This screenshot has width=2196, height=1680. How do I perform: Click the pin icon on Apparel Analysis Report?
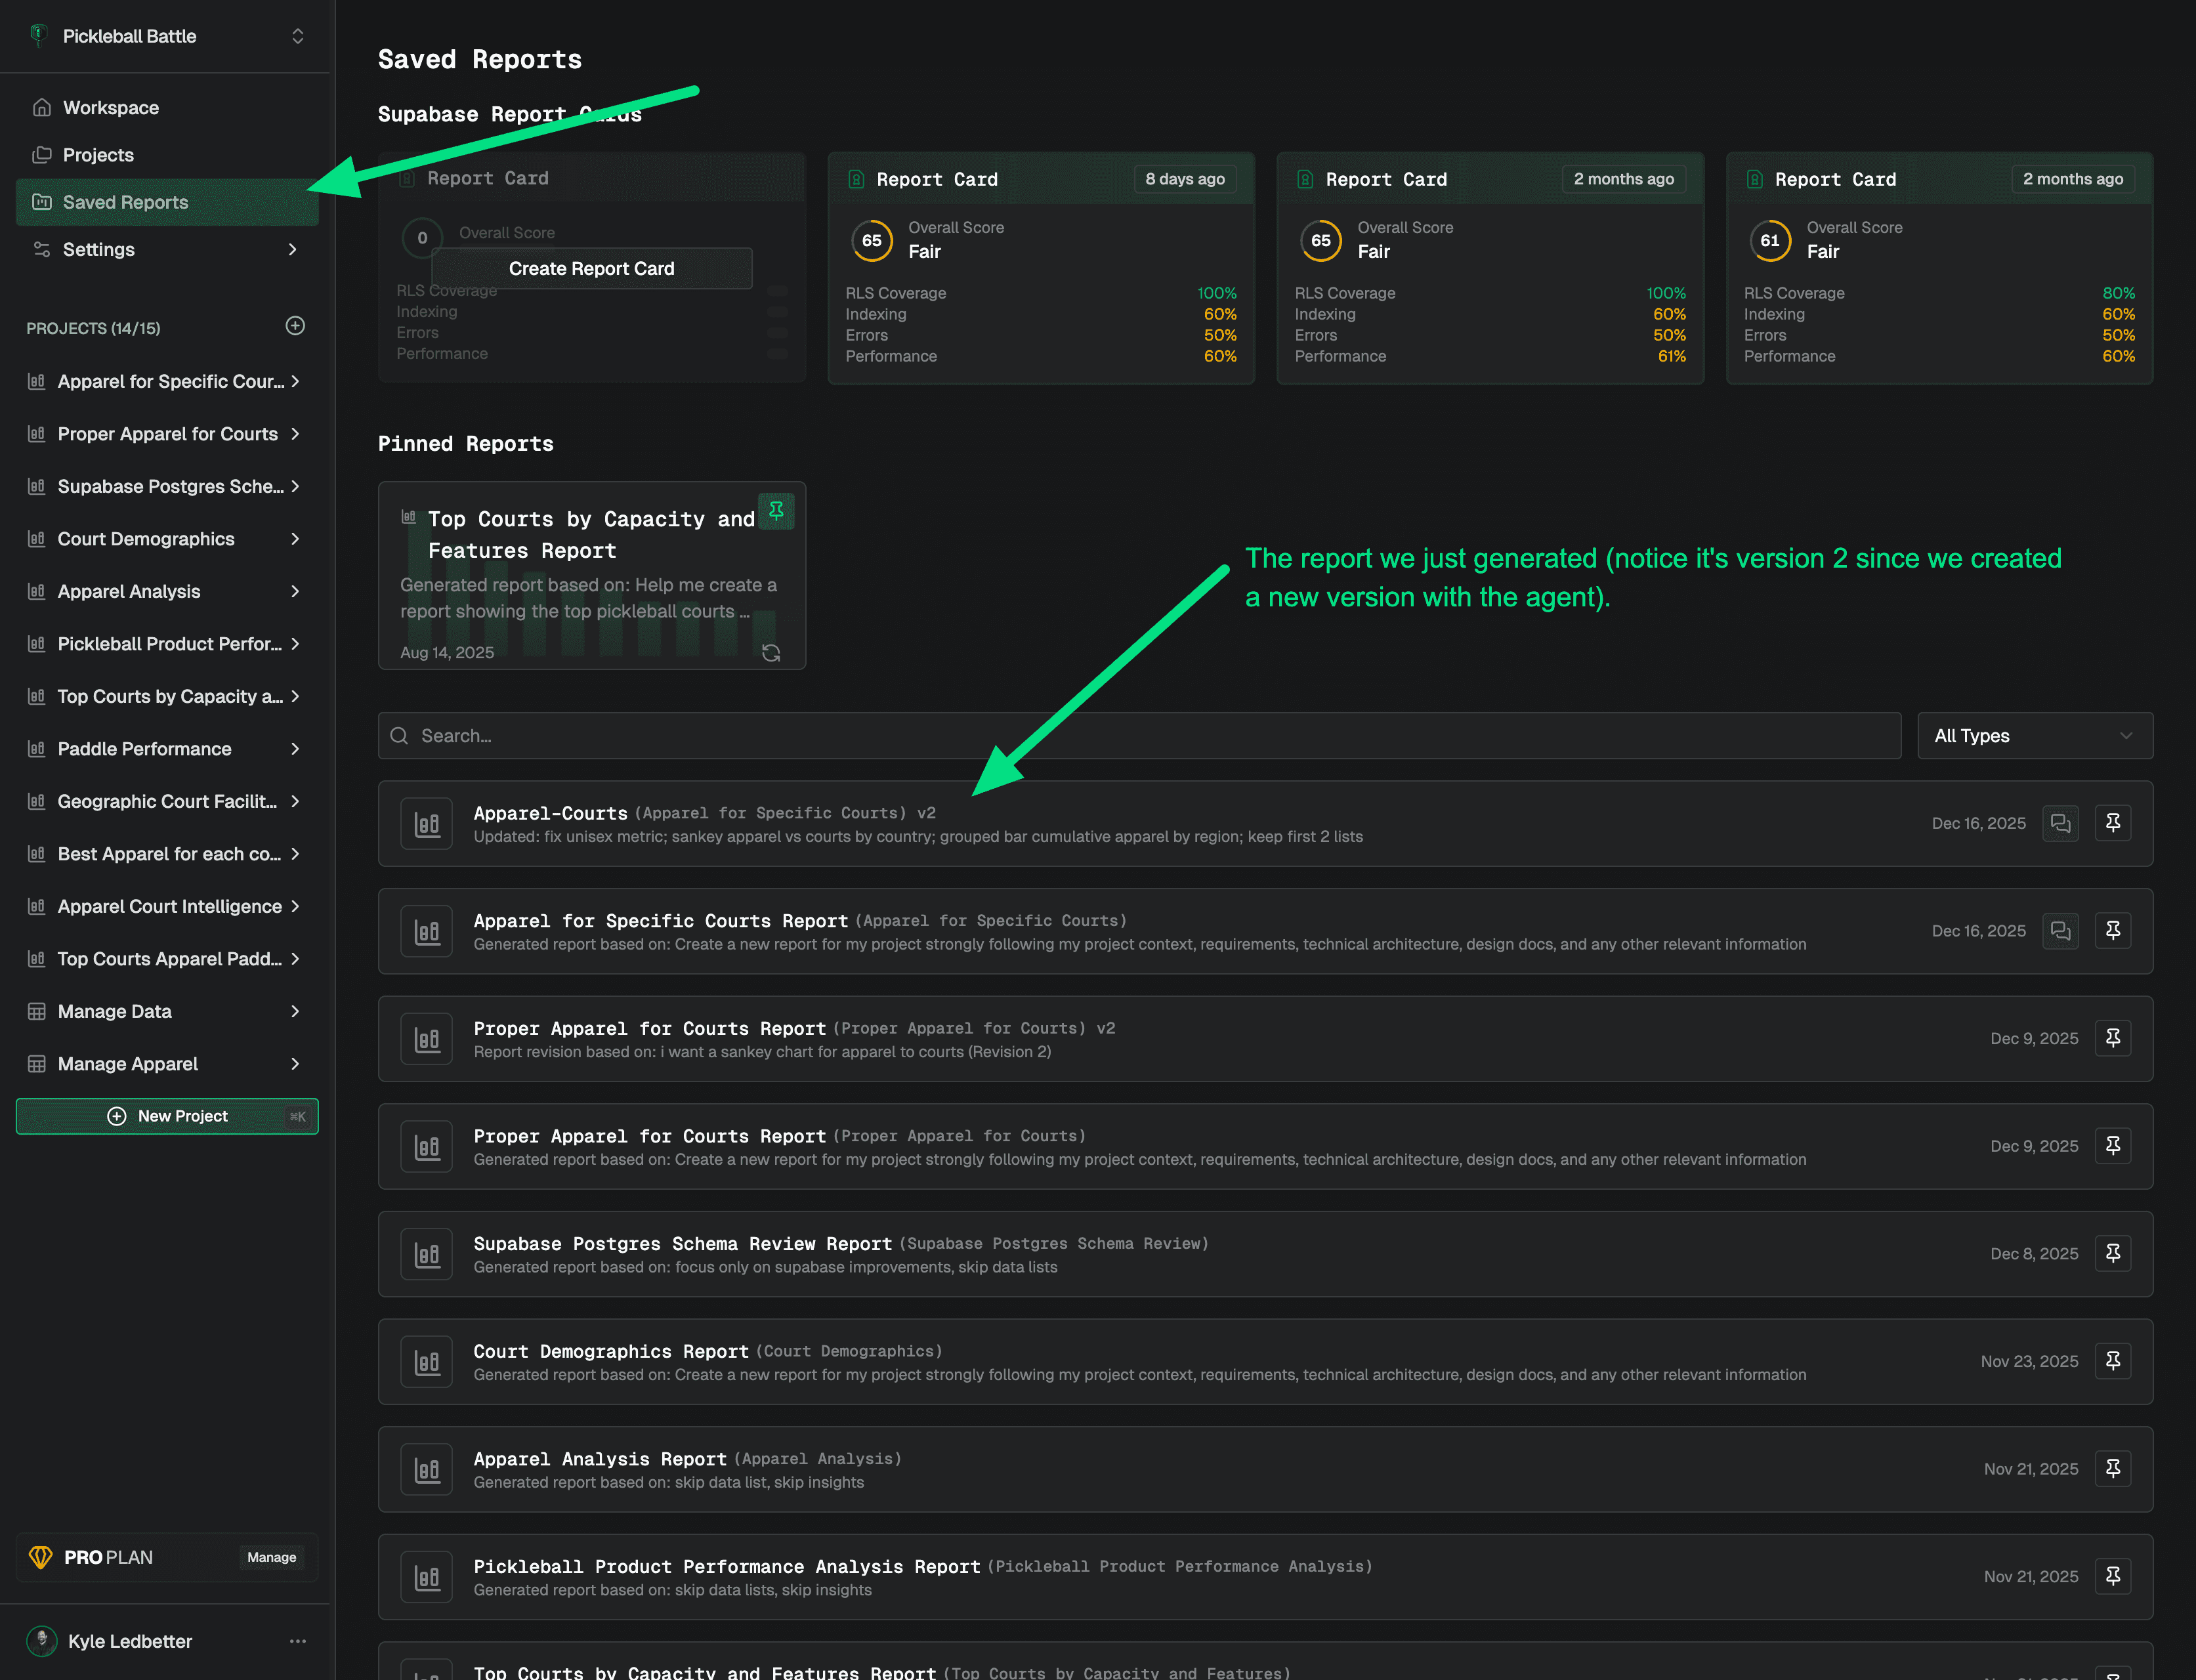coord(2112,1469)
